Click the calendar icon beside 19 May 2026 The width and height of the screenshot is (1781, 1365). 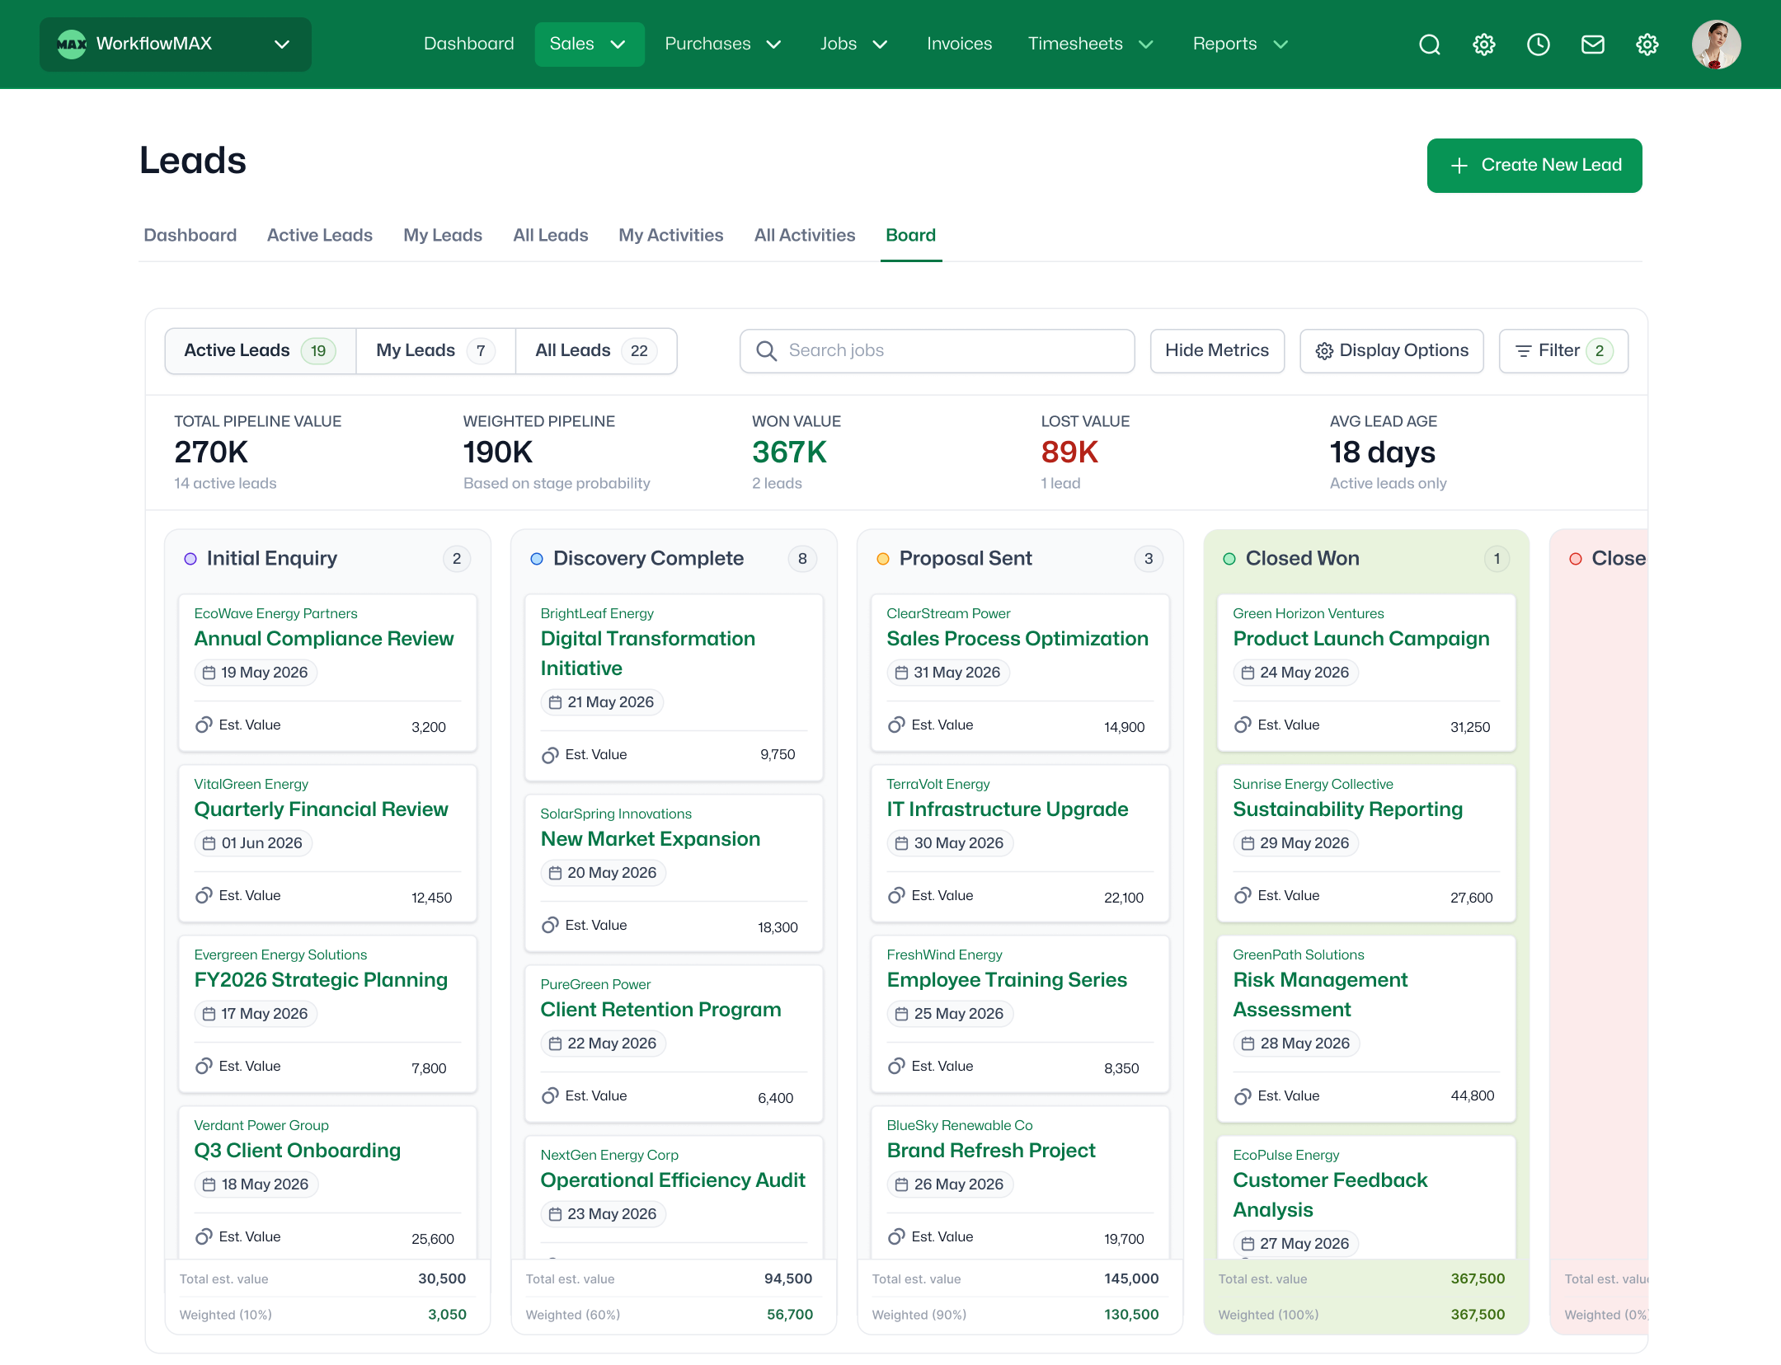(x=209, y=673)
